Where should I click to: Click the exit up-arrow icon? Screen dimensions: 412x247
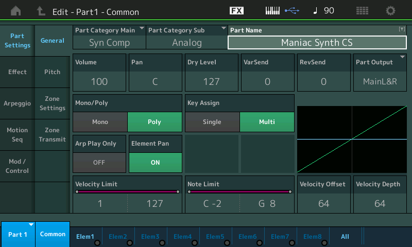(x=41, y=11)
